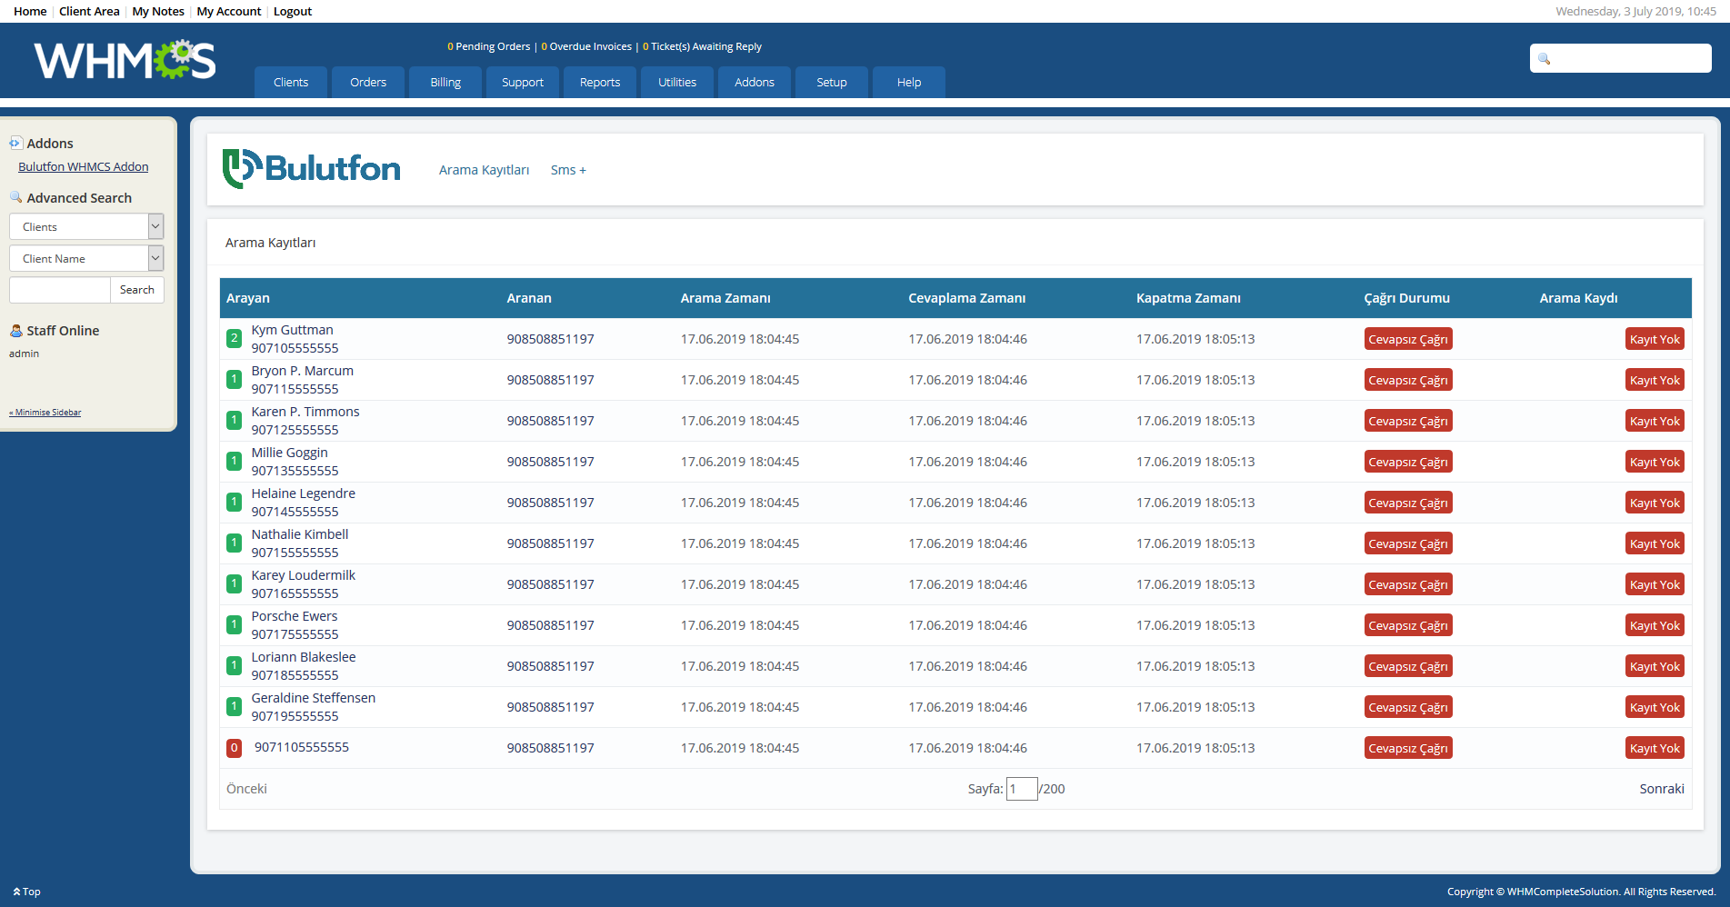Switch to the Sms + tab

567,169
